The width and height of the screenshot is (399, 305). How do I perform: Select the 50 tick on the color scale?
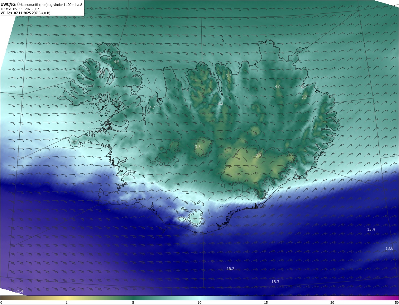click(397, 303)
